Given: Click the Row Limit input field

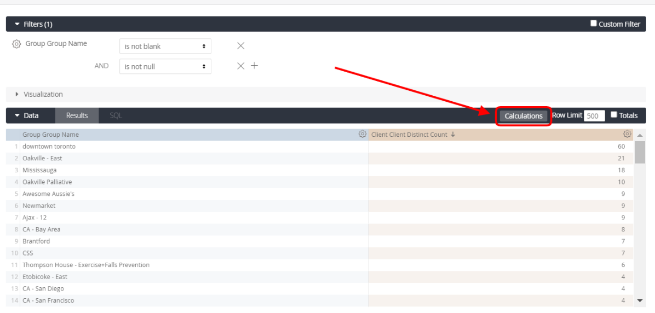Looking at the screenshot, I should click(x=594, y=116).
